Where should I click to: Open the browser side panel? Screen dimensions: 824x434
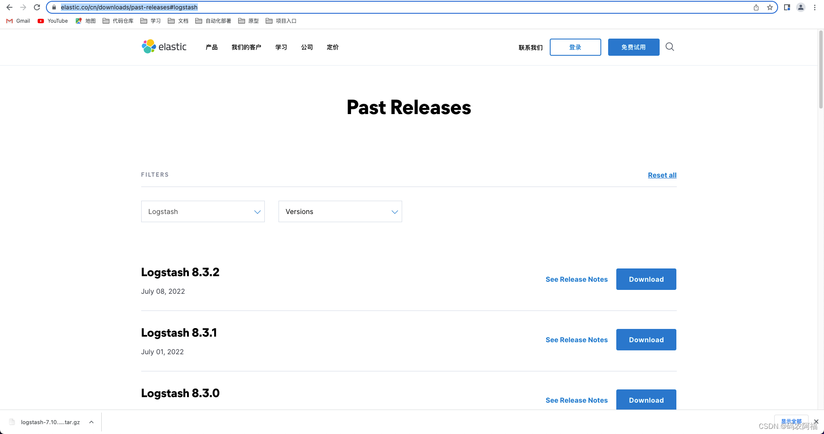pos(787,7)
